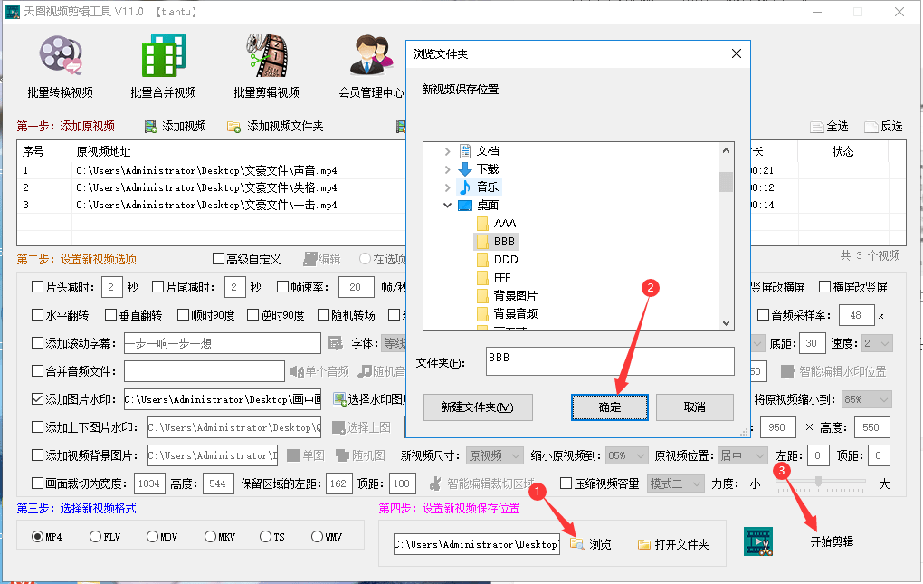This screenshot has width=923, height=584.
Task: Click the 智能编辑裁切区域 icon
Action: coord(435,483)
